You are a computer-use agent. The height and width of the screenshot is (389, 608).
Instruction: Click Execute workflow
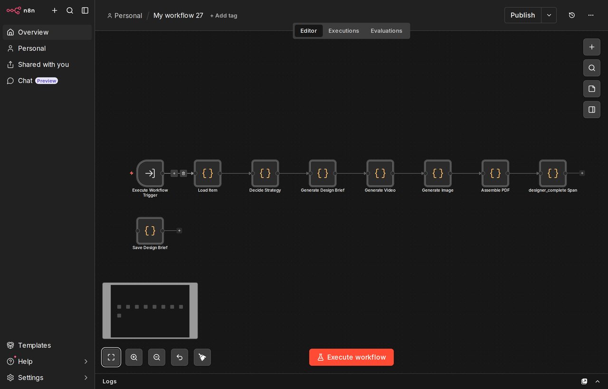tap(351, 357)
